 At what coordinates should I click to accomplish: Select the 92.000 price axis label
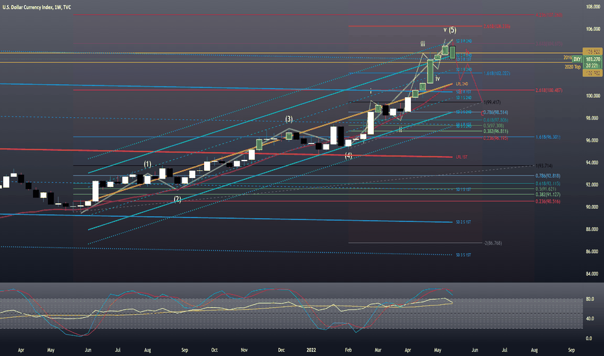[x=593, y=184]
